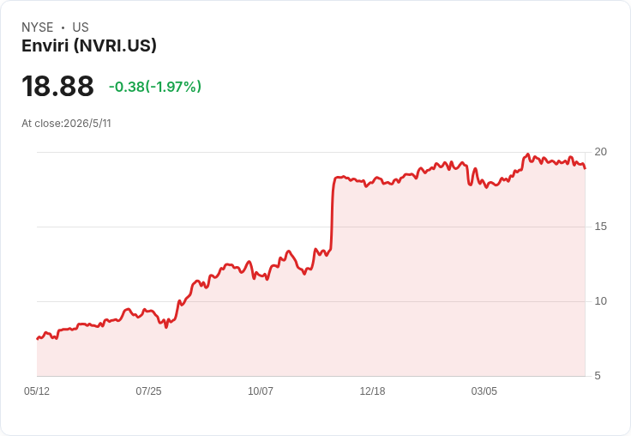
Task: Click the 18.88 current price
Action: pos(57,86)
